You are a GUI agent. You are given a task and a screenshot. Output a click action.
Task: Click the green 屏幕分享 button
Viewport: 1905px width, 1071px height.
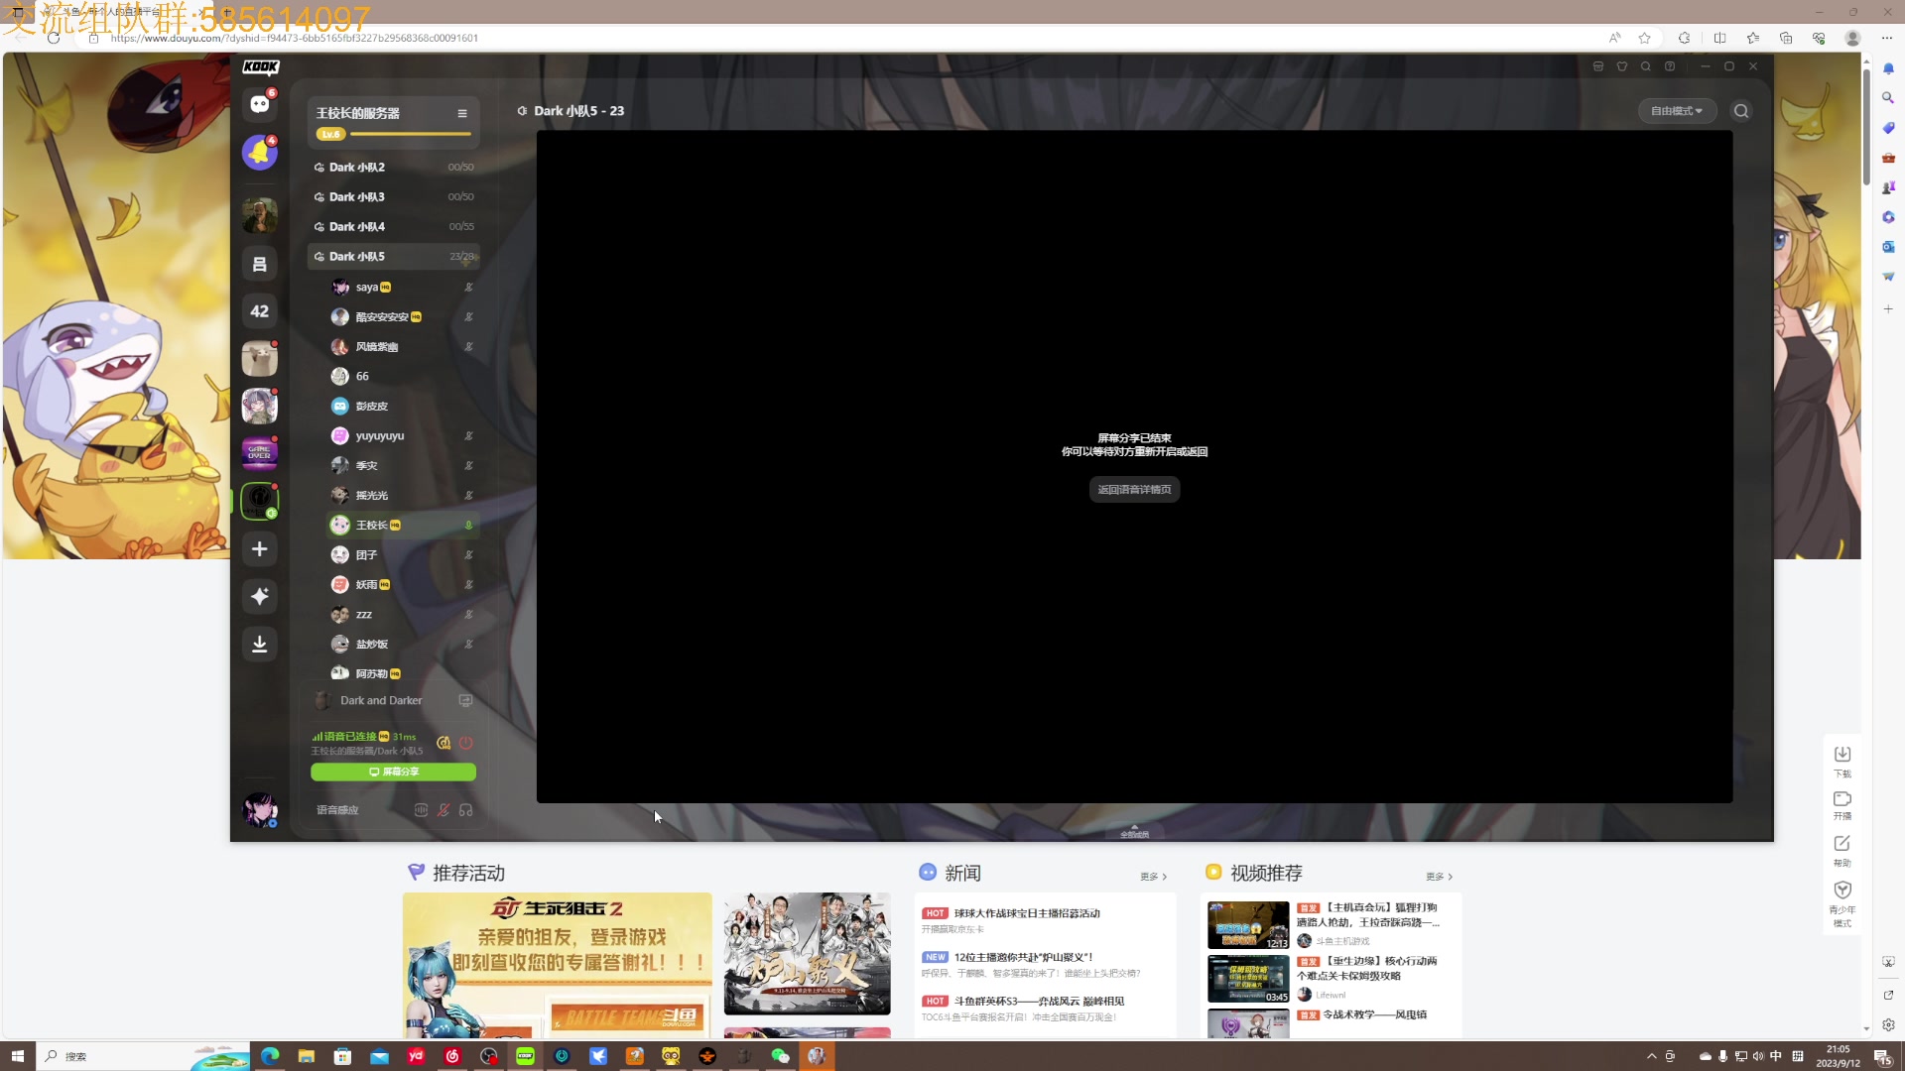393,772
